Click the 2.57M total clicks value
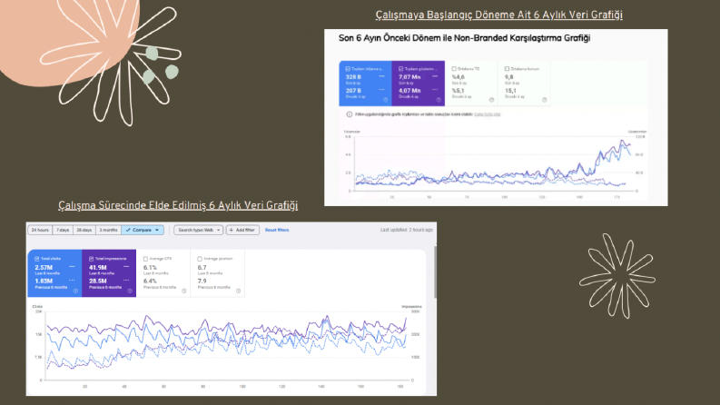720x405 pixels. coord(44,267)
